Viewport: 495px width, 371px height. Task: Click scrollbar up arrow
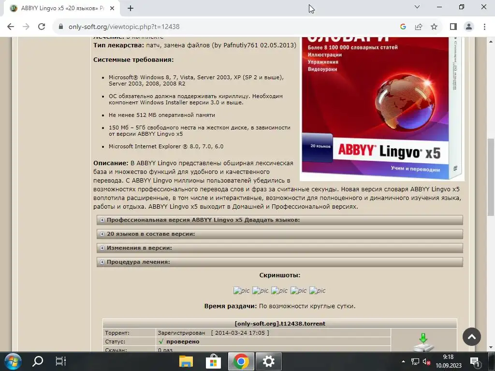coord(491,41)
